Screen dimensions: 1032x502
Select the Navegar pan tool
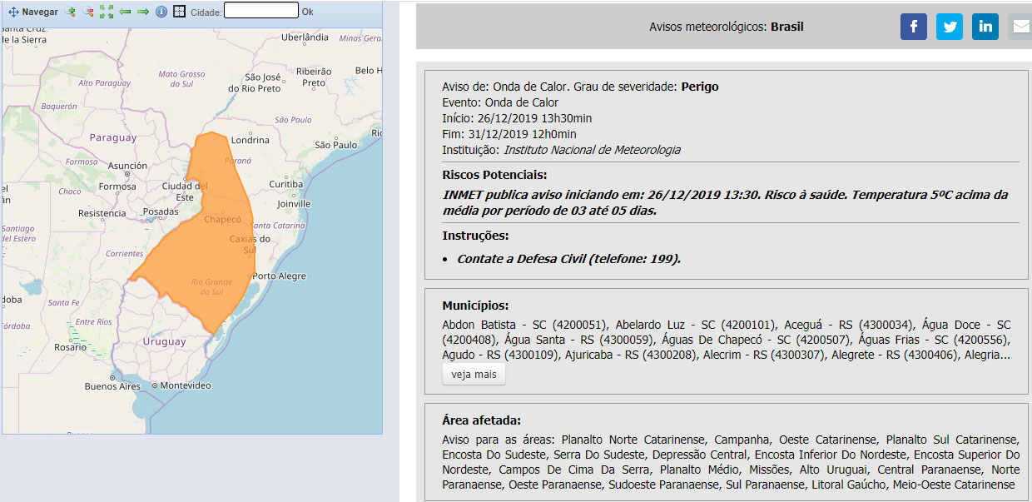[33, 12]
